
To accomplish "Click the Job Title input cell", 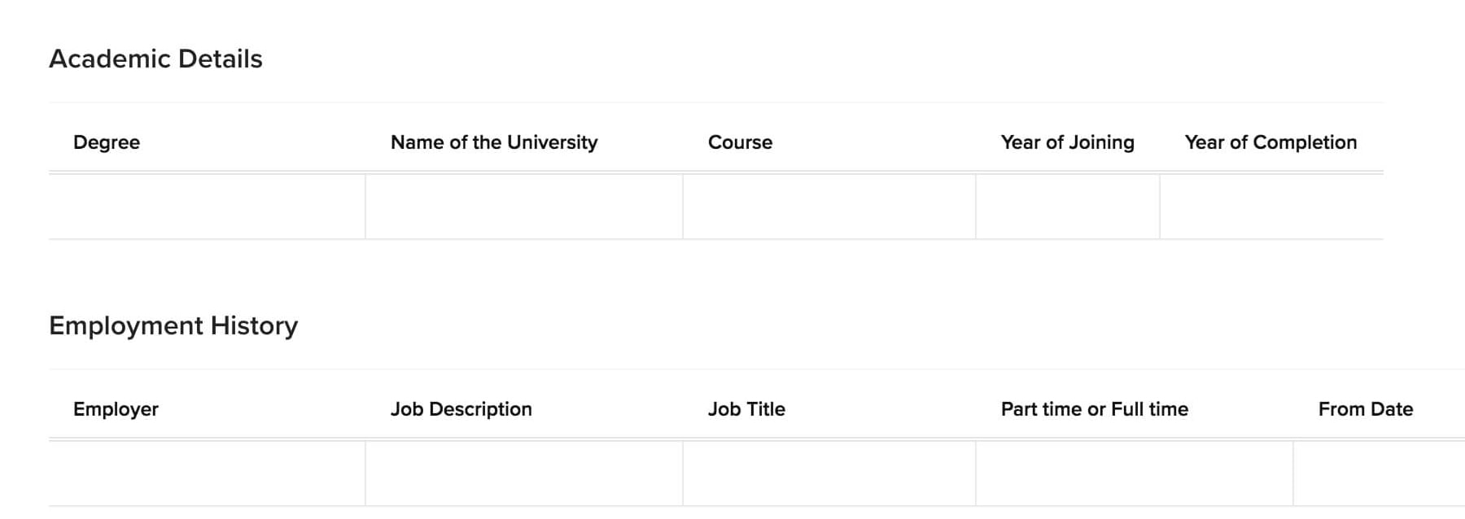I will 829,473.
